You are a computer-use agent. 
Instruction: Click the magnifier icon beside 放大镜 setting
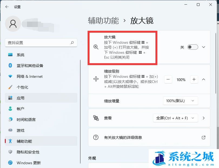pyautogui.click(x=96, y=47)
